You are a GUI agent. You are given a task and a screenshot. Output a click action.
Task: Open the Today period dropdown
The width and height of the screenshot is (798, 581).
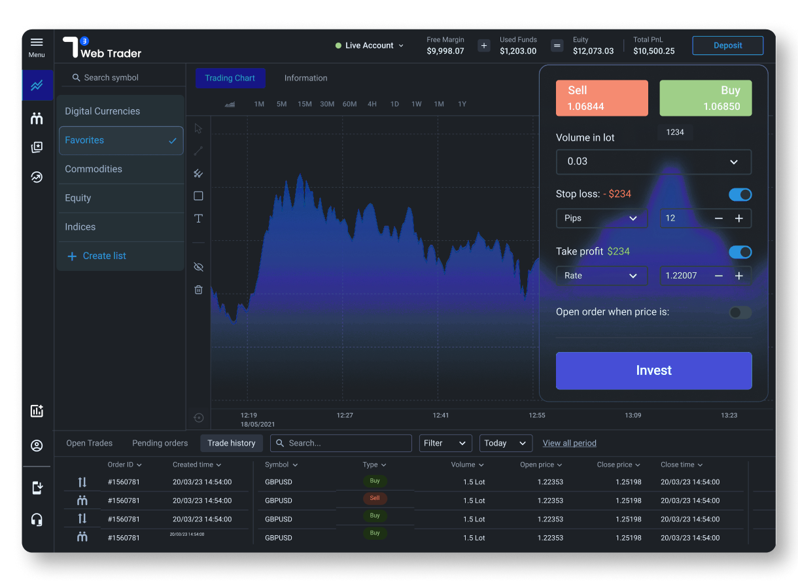[x=505, y=443]
